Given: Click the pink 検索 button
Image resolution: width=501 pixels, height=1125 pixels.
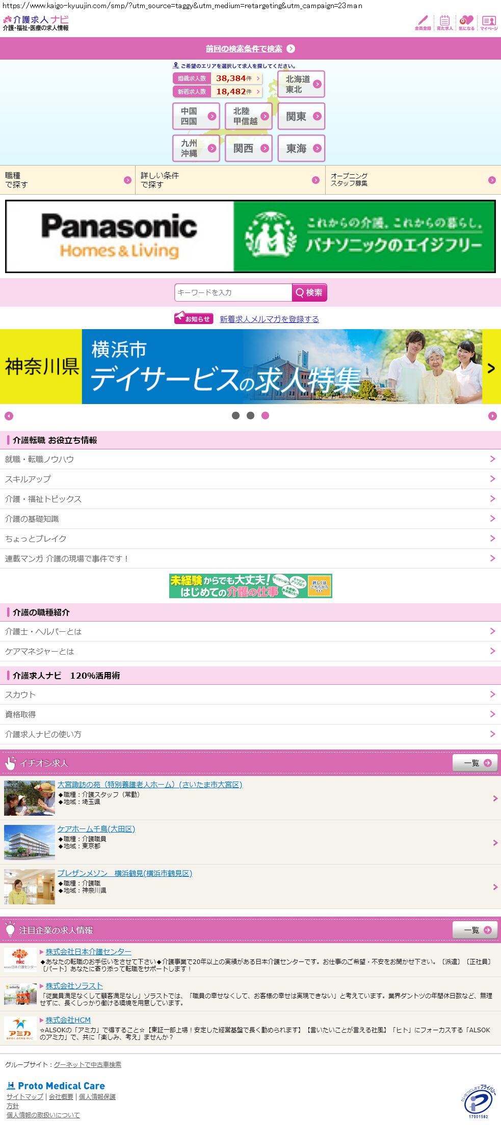Looking at the screenshot, I should coord(309,292).
